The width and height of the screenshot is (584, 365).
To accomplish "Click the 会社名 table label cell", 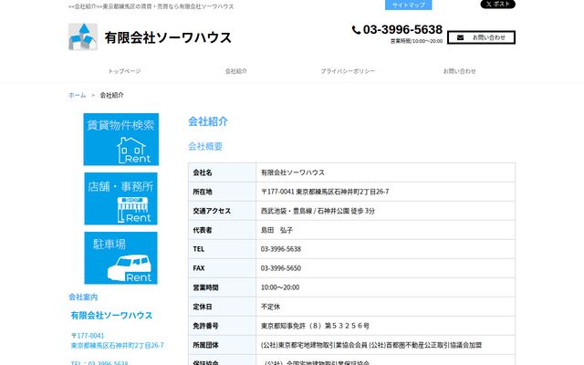I will click(223, 172).
